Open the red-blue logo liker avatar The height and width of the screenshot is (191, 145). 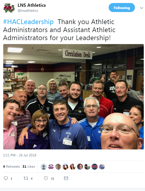(51, 167)
